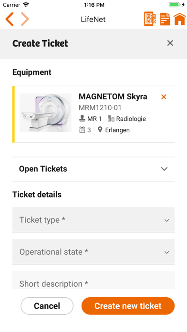187x332 pixels.
Task: Tap the MAGNETOM Skyra scanner thumbnail
Action: pos(45,113)
